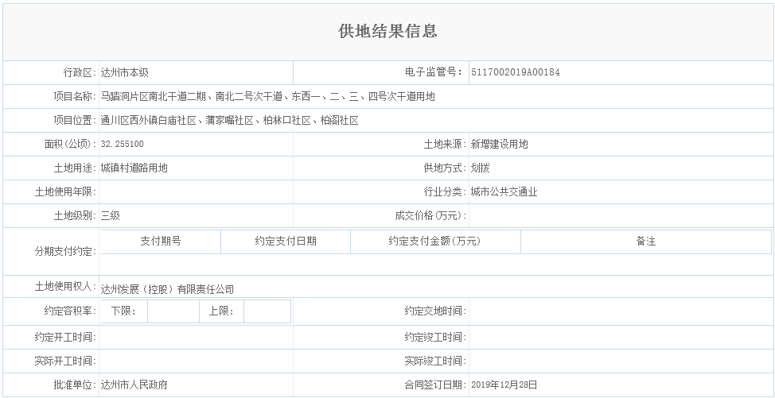The width and height of the screenshot is (775, 398).
Task: Click the 面积(公顷) label
Action: tap(71, 144)
